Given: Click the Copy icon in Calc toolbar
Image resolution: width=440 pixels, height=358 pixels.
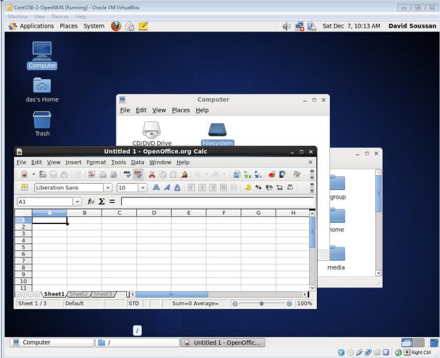Looking at the screenshot, I should [163, 174].
